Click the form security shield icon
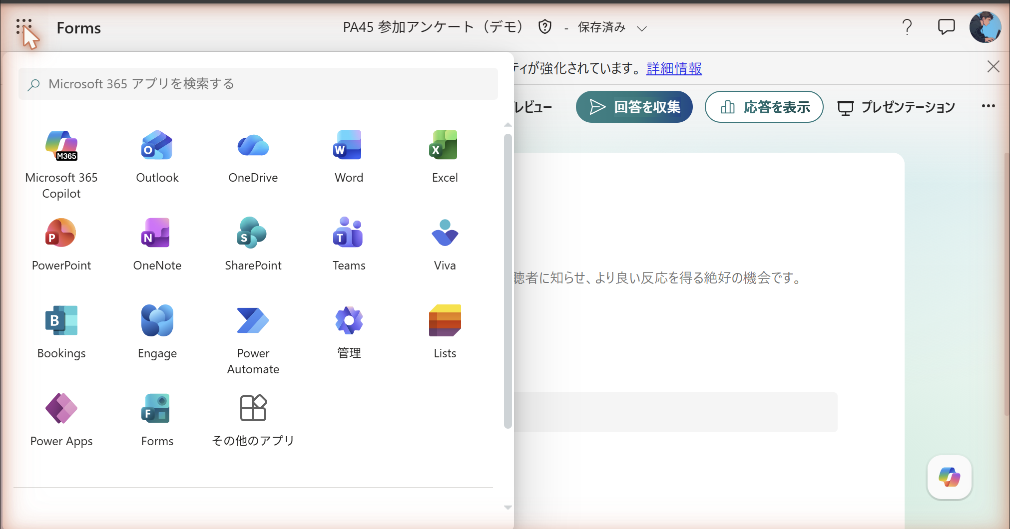Viewport: 1010px width, 529px height. (x=545, y=27)
